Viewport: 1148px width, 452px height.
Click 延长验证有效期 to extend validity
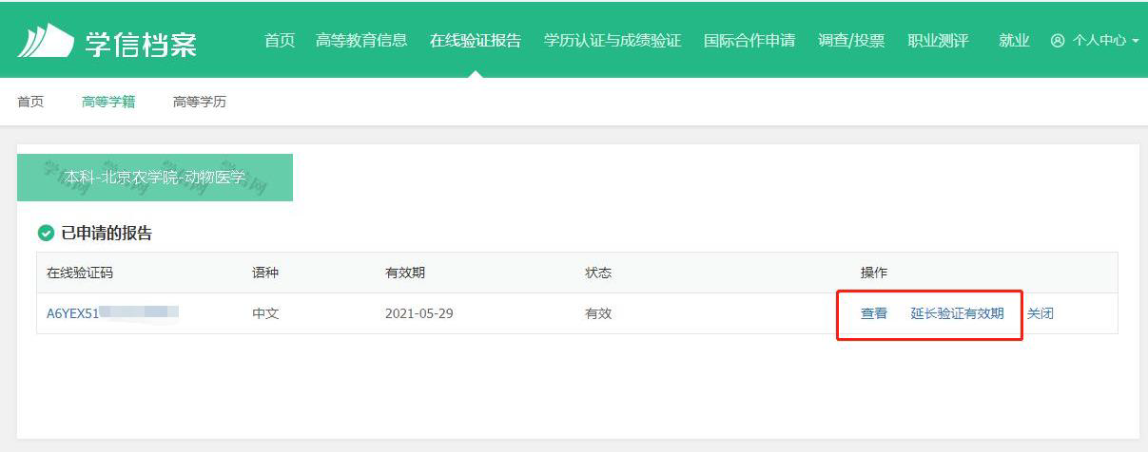957,313
